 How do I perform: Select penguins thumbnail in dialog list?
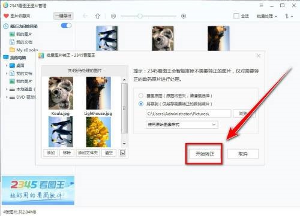tap(61, 132)
